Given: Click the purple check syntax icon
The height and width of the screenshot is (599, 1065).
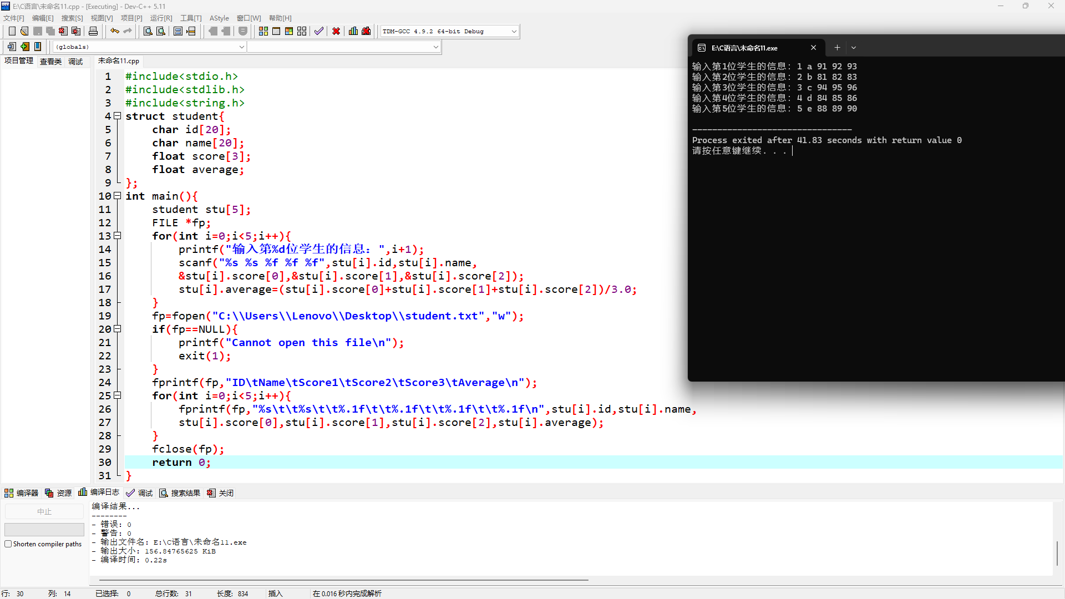Looking at the screenshot, I should tap(319, 32).
